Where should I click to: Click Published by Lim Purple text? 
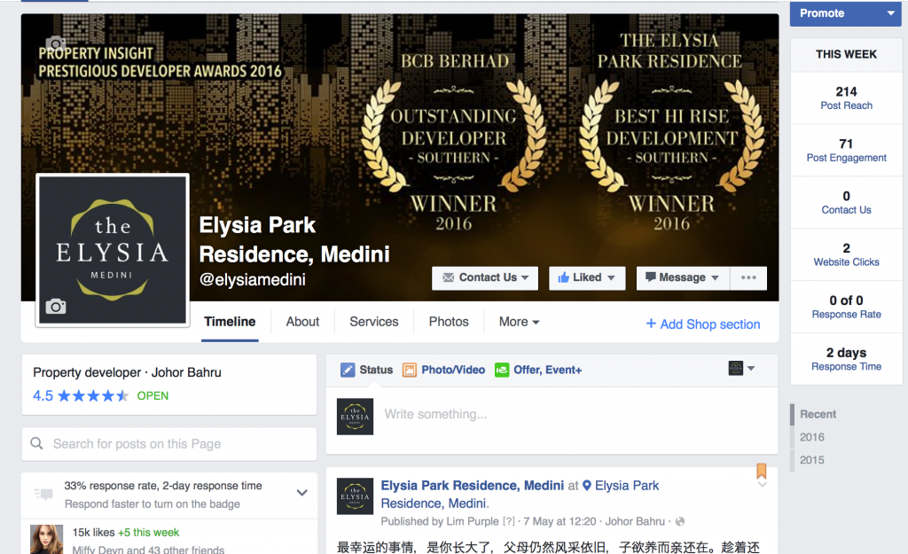click(440, 521)
